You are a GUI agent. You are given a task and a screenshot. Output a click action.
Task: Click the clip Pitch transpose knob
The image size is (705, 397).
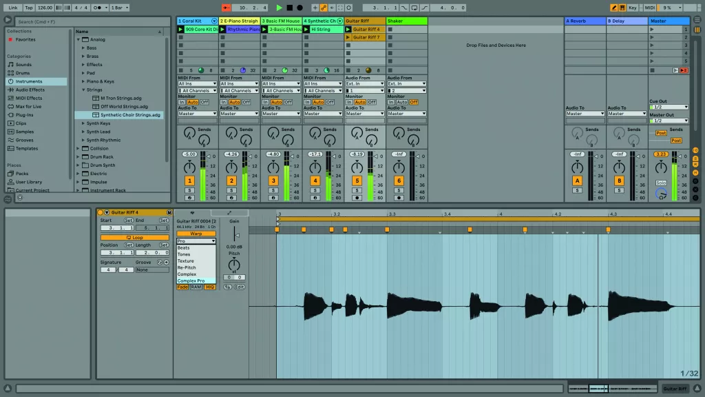coord(234,265)
